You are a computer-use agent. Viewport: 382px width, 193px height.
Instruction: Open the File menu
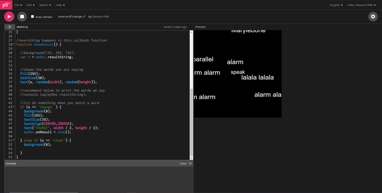18,5
